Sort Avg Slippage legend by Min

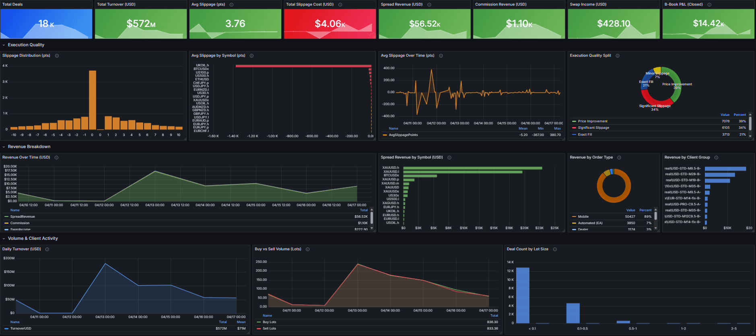(x=541, y=128)
